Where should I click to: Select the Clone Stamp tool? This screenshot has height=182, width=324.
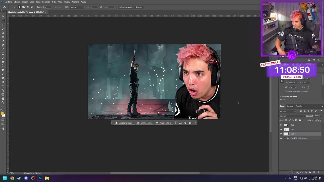(x=3, y=53)
